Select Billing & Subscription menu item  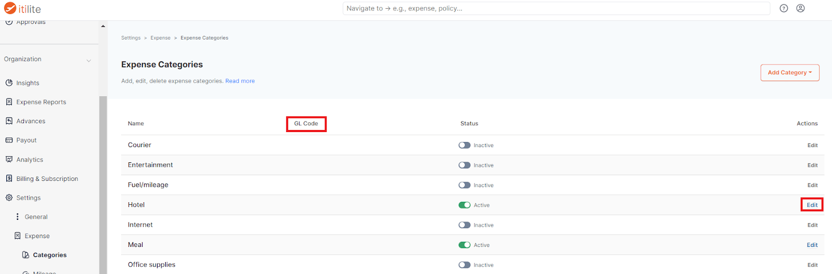[47, 179]
